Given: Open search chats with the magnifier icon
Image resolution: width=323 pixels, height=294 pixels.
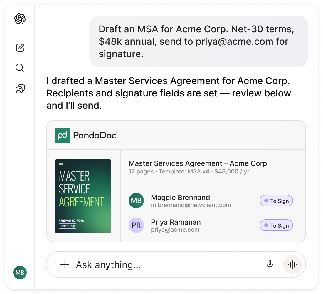Looking at the screenshot, I should pyautogui.click(x=20, y=68).
